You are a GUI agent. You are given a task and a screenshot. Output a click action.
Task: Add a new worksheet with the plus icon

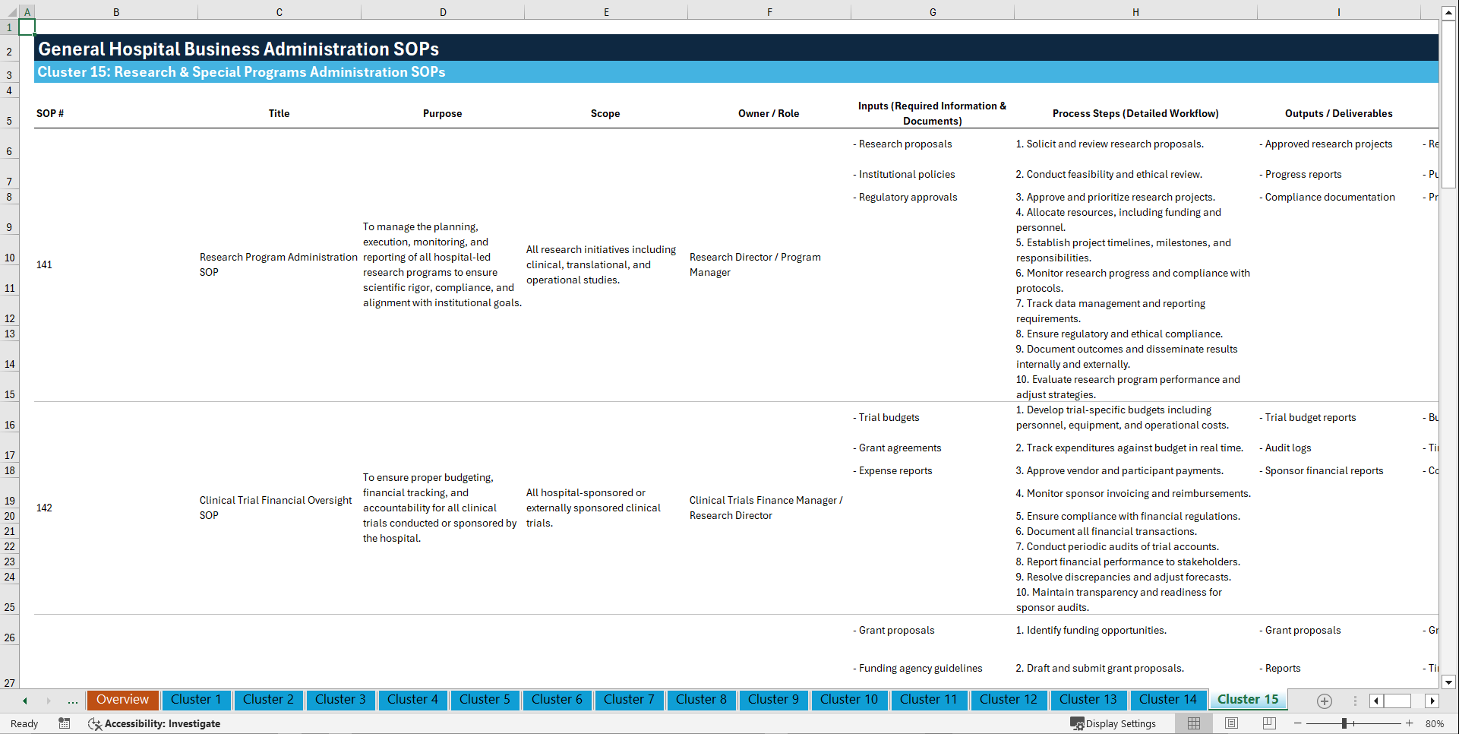pyautogui.click(x=1325, y=701)
